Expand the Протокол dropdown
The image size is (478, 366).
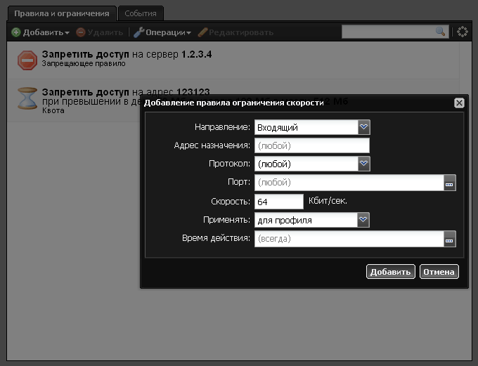pyautogui.click(x=363, y=164)
